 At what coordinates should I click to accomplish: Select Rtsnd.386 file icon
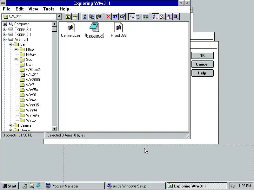[x=118, y=28]
